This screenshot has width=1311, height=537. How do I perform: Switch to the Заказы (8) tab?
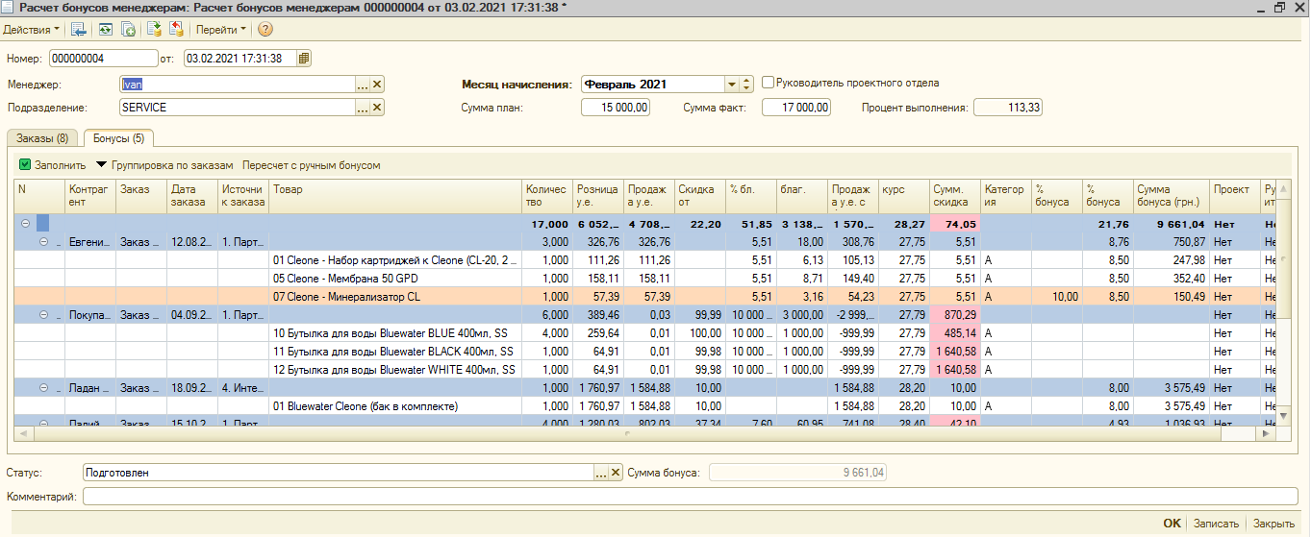41,139
